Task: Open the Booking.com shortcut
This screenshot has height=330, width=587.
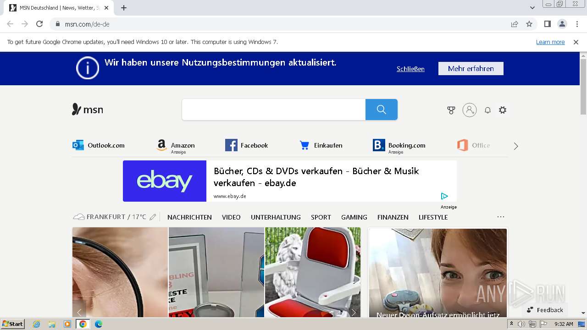Action: click(399, 146)
